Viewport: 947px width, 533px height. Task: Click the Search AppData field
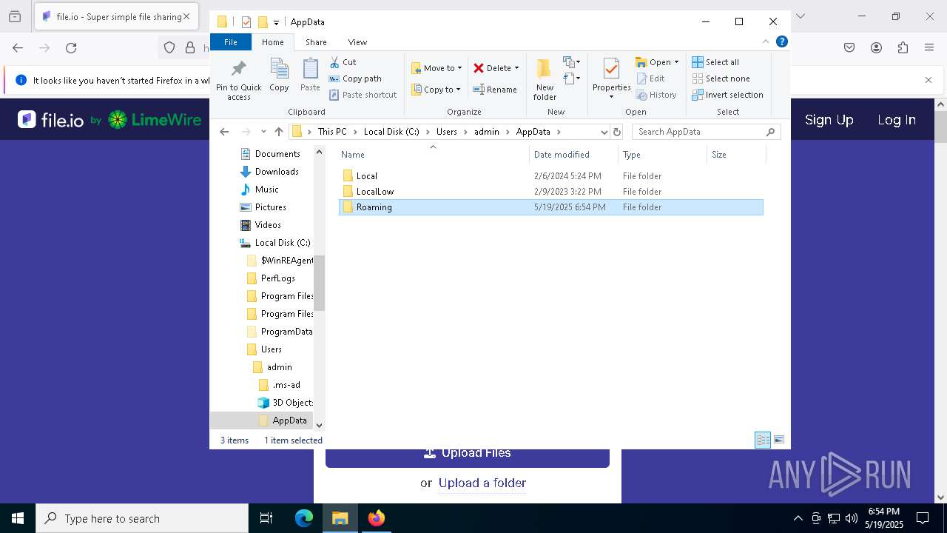click(x=706, y=132)
